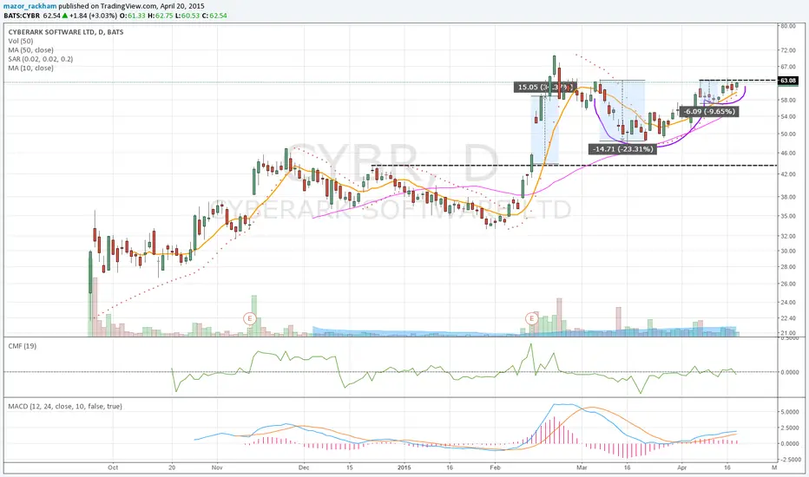Click the 2015 label on time axis
Image resolution: width=809 pixels, height=477 pixels.
click(x=404, y=467)
